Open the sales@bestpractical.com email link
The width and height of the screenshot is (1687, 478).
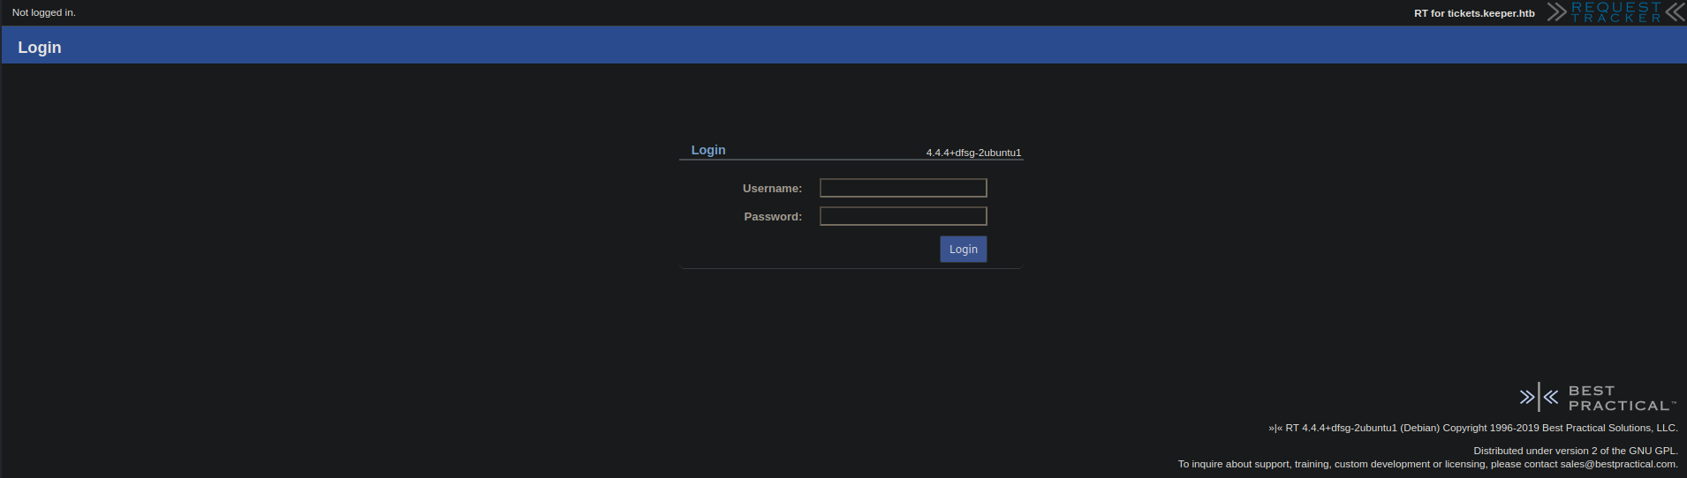[x=1617, y=464]
